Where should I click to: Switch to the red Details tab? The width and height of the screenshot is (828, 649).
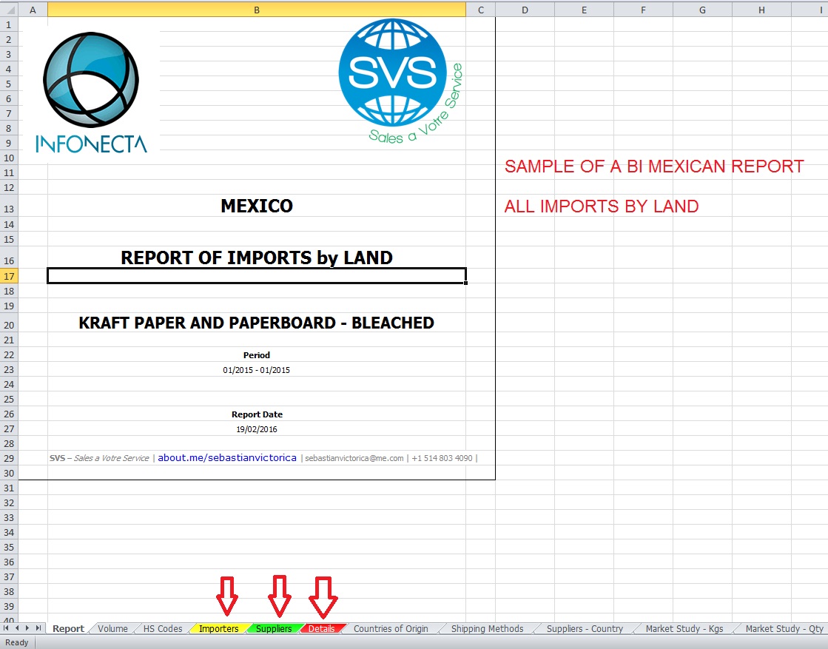[x=322, y=629]
